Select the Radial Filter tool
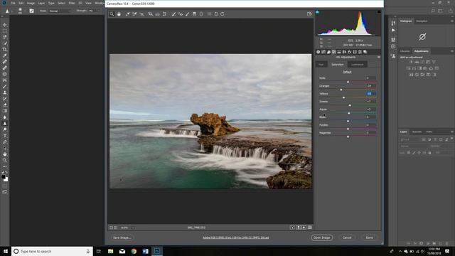The width and height of the screenshot is (455, 256). click(201, 14)
